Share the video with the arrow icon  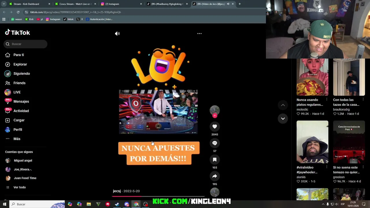coord(214,176)
